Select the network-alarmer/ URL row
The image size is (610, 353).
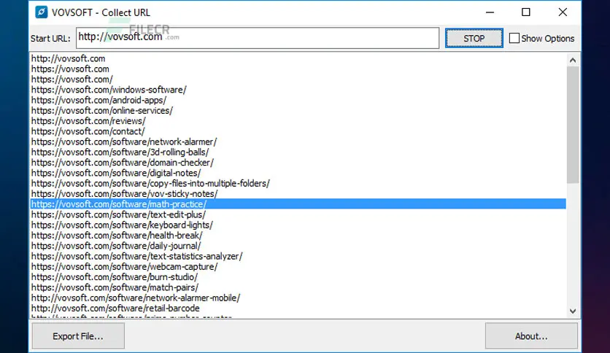tap(124, 141)
